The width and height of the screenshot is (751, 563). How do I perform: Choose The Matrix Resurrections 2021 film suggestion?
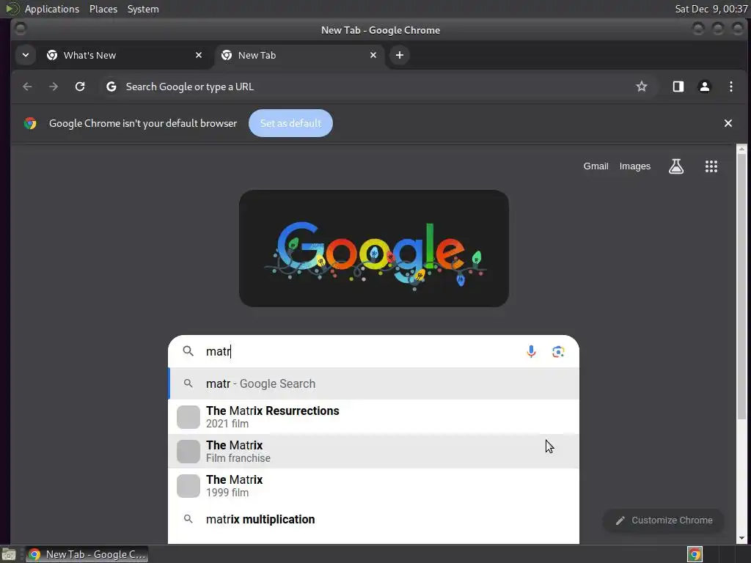373,417
